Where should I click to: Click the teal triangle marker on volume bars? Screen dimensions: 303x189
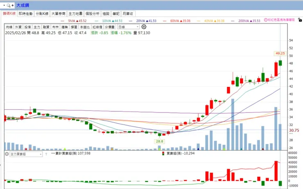coord(241,149)
